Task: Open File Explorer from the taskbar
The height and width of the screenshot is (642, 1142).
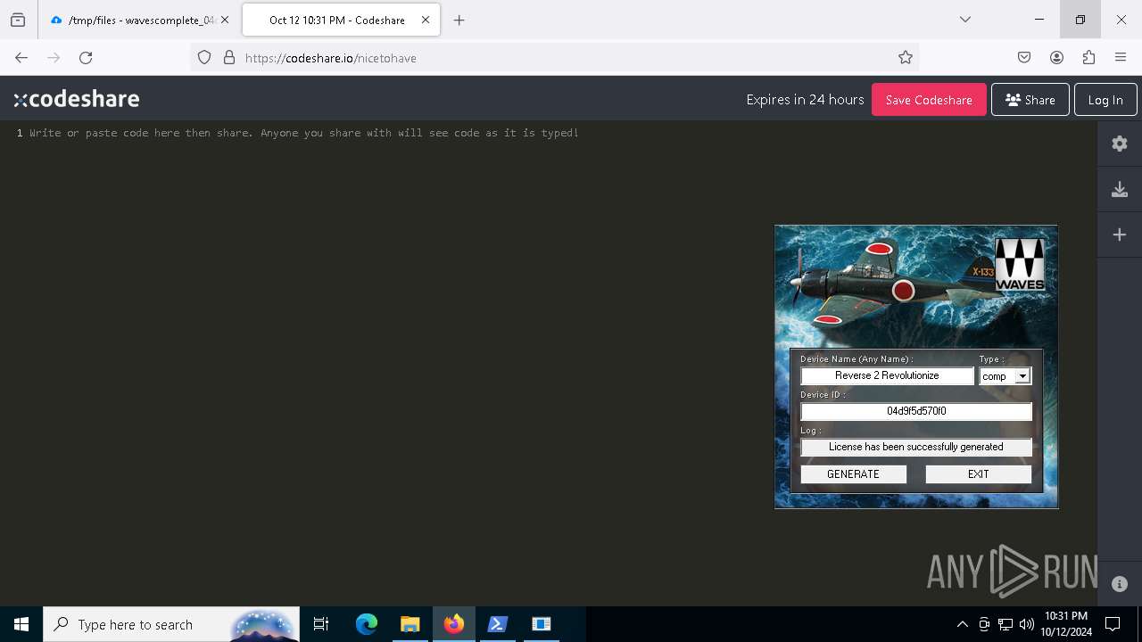Action: coord(410,624)
